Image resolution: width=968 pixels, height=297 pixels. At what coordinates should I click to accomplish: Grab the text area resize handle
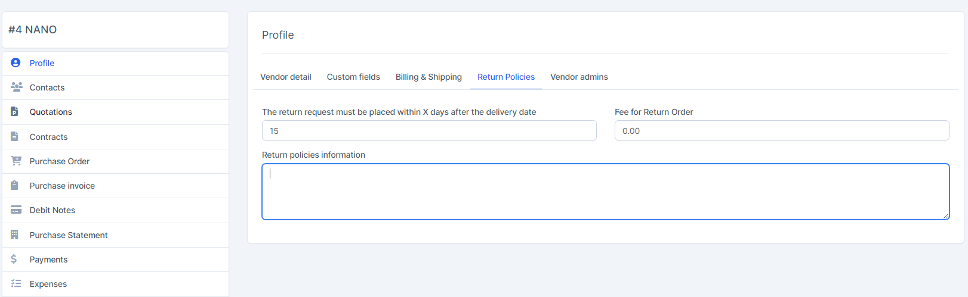pyautogui.click(x=946, y=216)
